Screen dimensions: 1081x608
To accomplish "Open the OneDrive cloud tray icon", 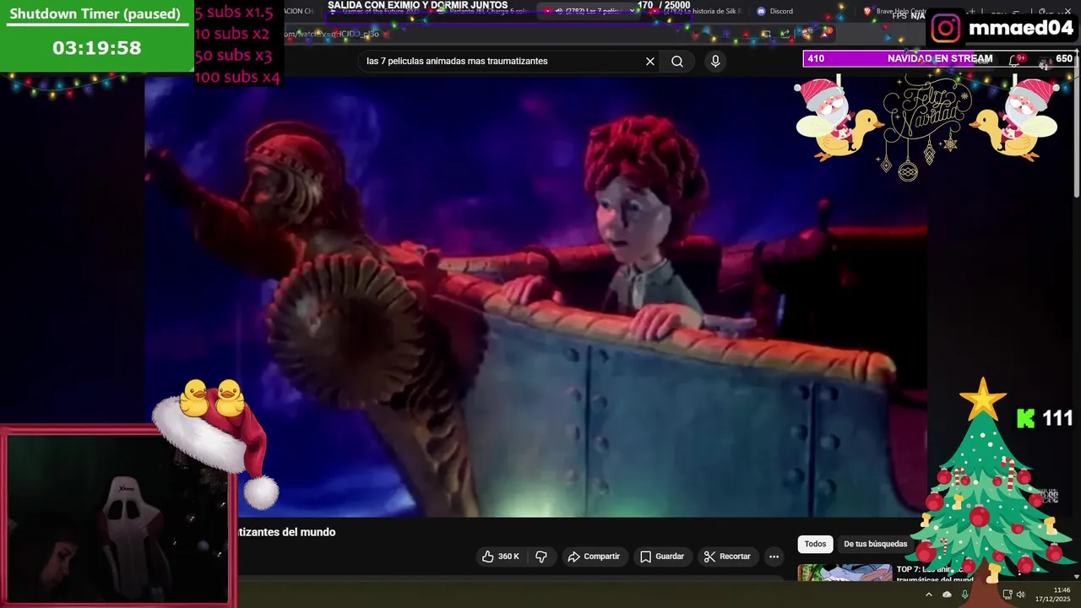I will [947, 594].
